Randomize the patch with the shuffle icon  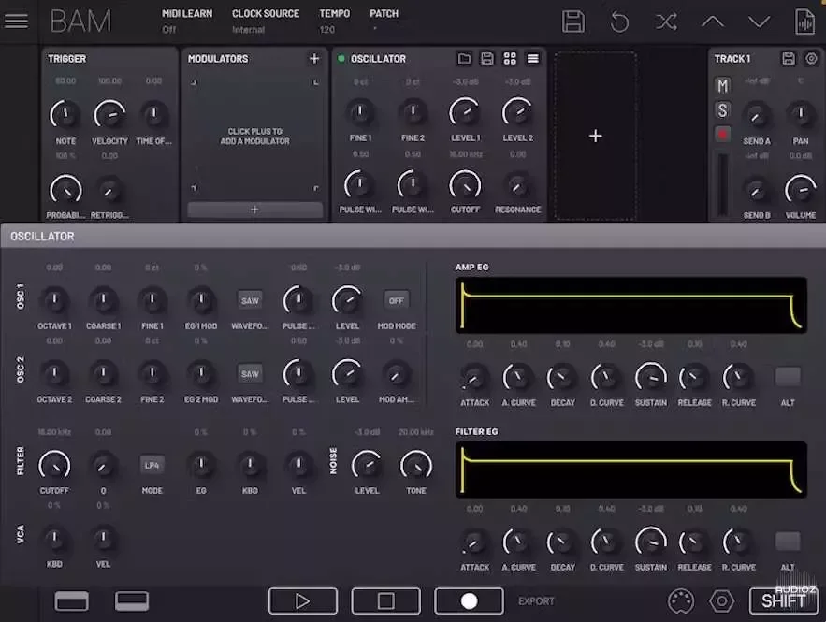click(x=666, y=22)
